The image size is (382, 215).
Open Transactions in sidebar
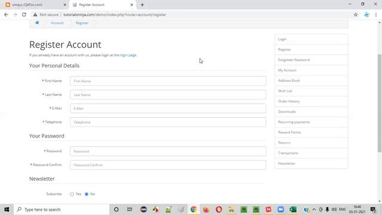point(312,153)
